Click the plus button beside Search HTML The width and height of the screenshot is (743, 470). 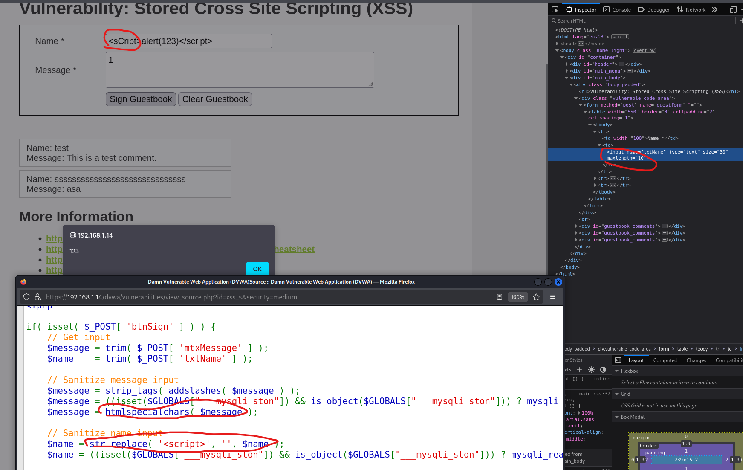click(x=741, y=21)
